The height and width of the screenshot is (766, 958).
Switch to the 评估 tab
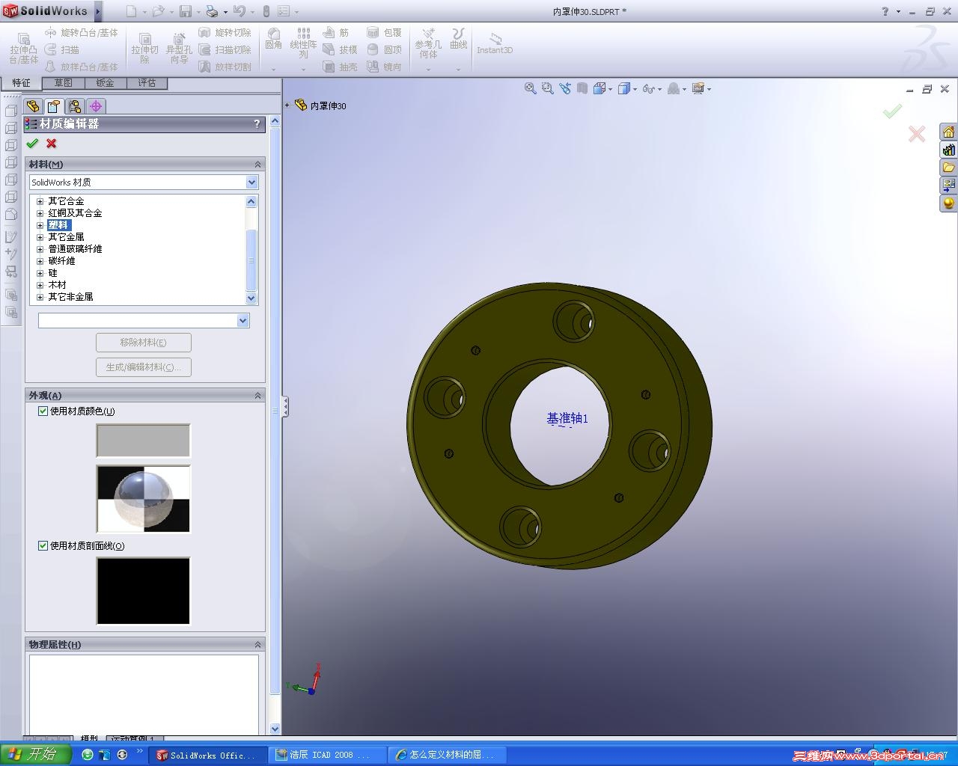[x=147, y=83]
